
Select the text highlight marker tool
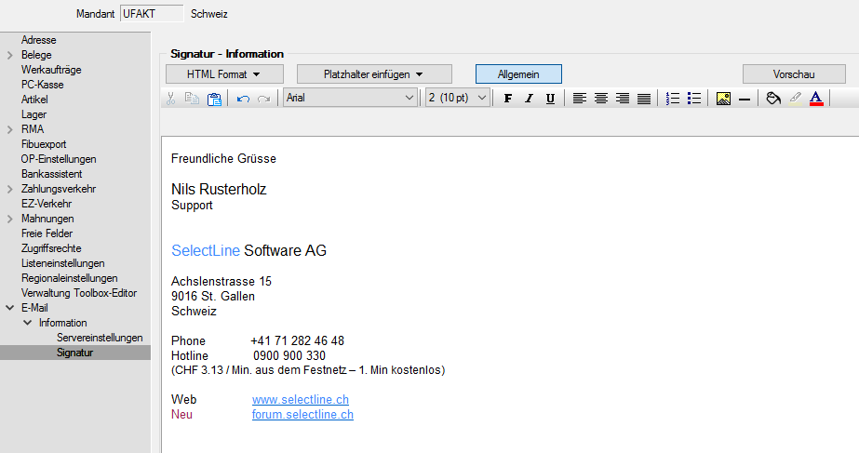point(795,99)
